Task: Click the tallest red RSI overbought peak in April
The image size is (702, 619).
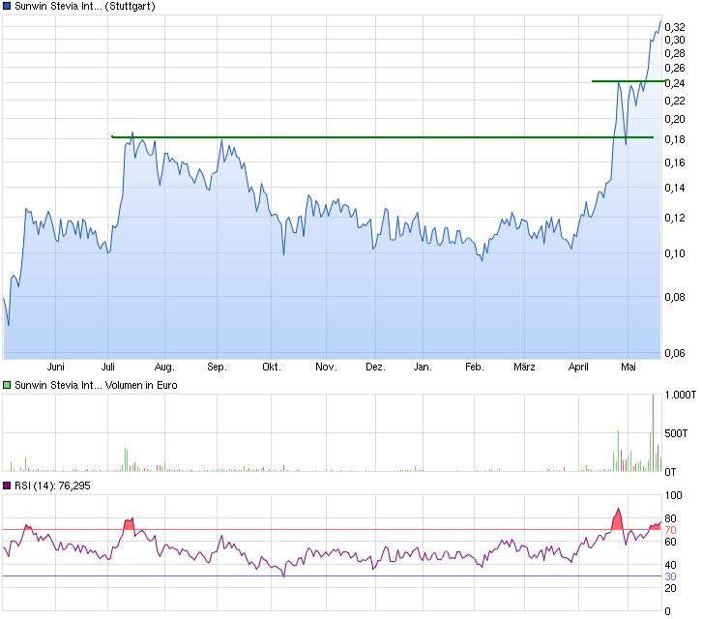Action: coord(618,520)
